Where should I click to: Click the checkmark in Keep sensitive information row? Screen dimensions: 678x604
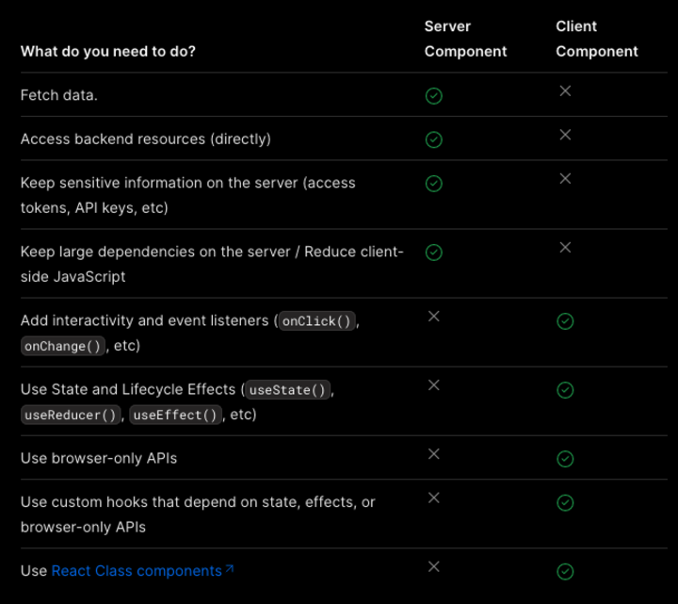click(434, 184)
